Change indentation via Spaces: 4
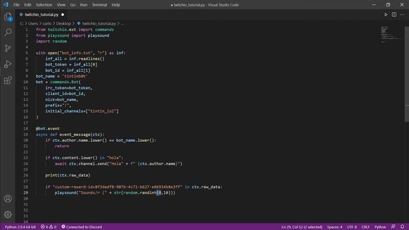 pos(334,227)
